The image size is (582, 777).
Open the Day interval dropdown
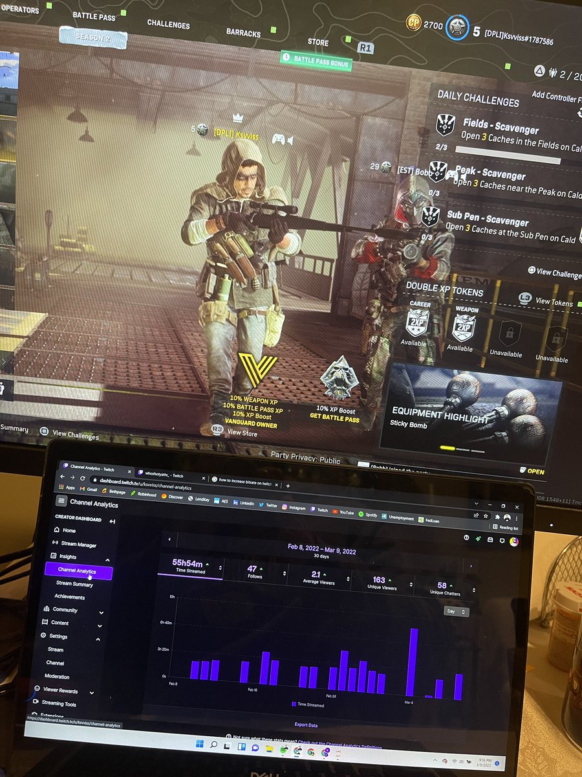(x=456, y=611)
